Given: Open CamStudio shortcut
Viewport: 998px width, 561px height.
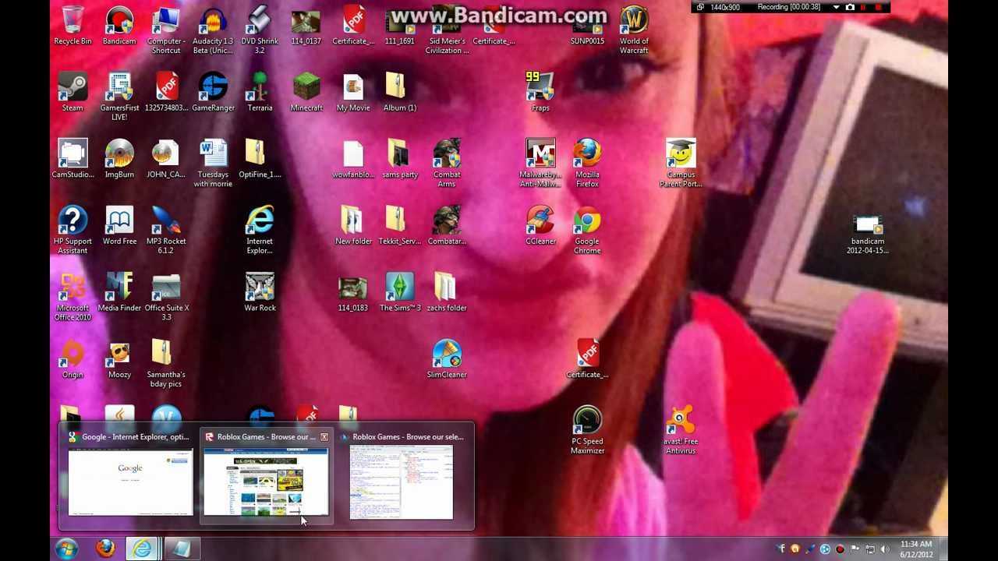Looking at the screenshot, I should (x=73, y=159).
